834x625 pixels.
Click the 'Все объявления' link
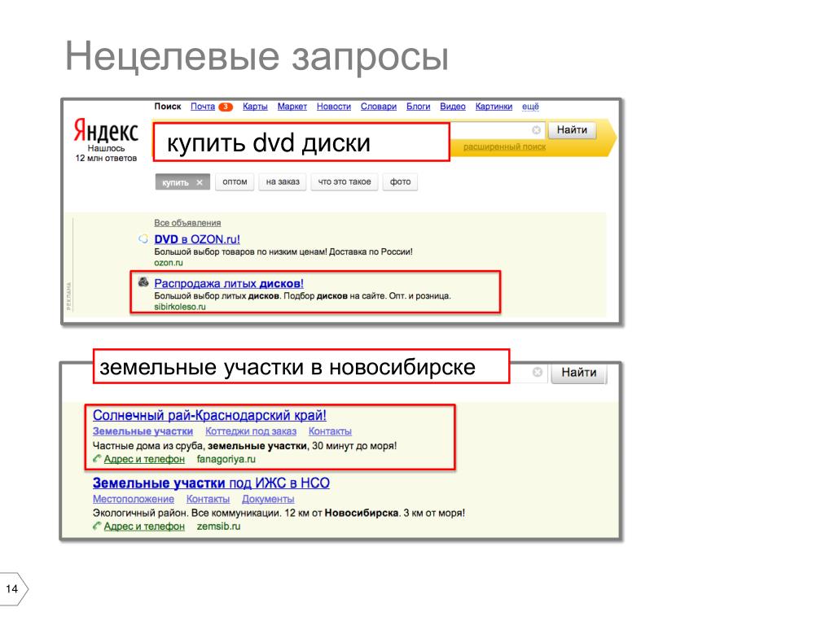(187, 223)
